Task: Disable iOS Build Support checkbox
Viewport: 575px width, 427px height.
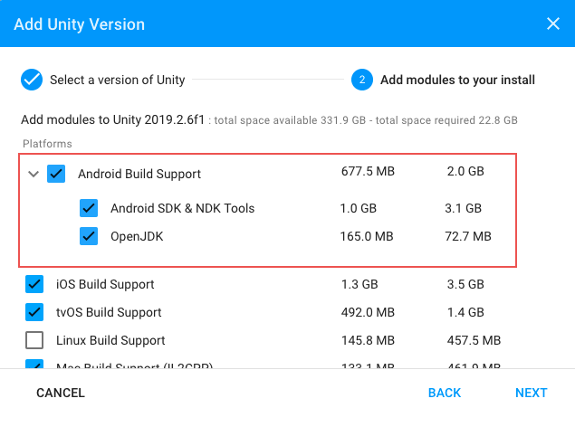Action: tap(34, 284)
